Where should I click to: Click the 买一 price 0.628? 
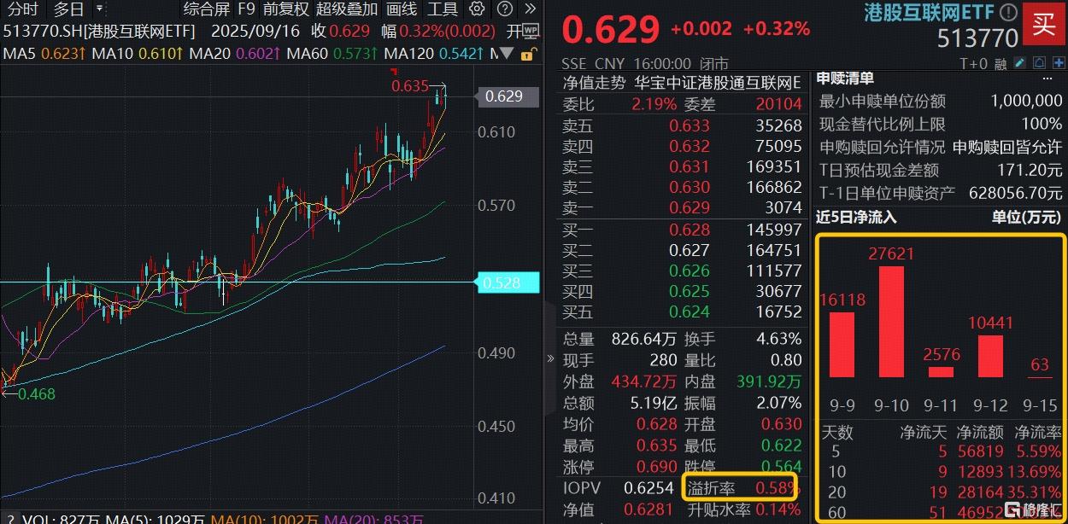690,230
